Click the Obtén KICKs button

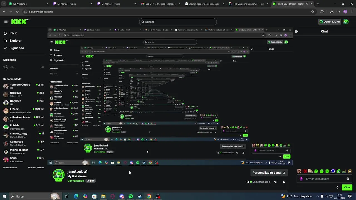pos(330,22)
